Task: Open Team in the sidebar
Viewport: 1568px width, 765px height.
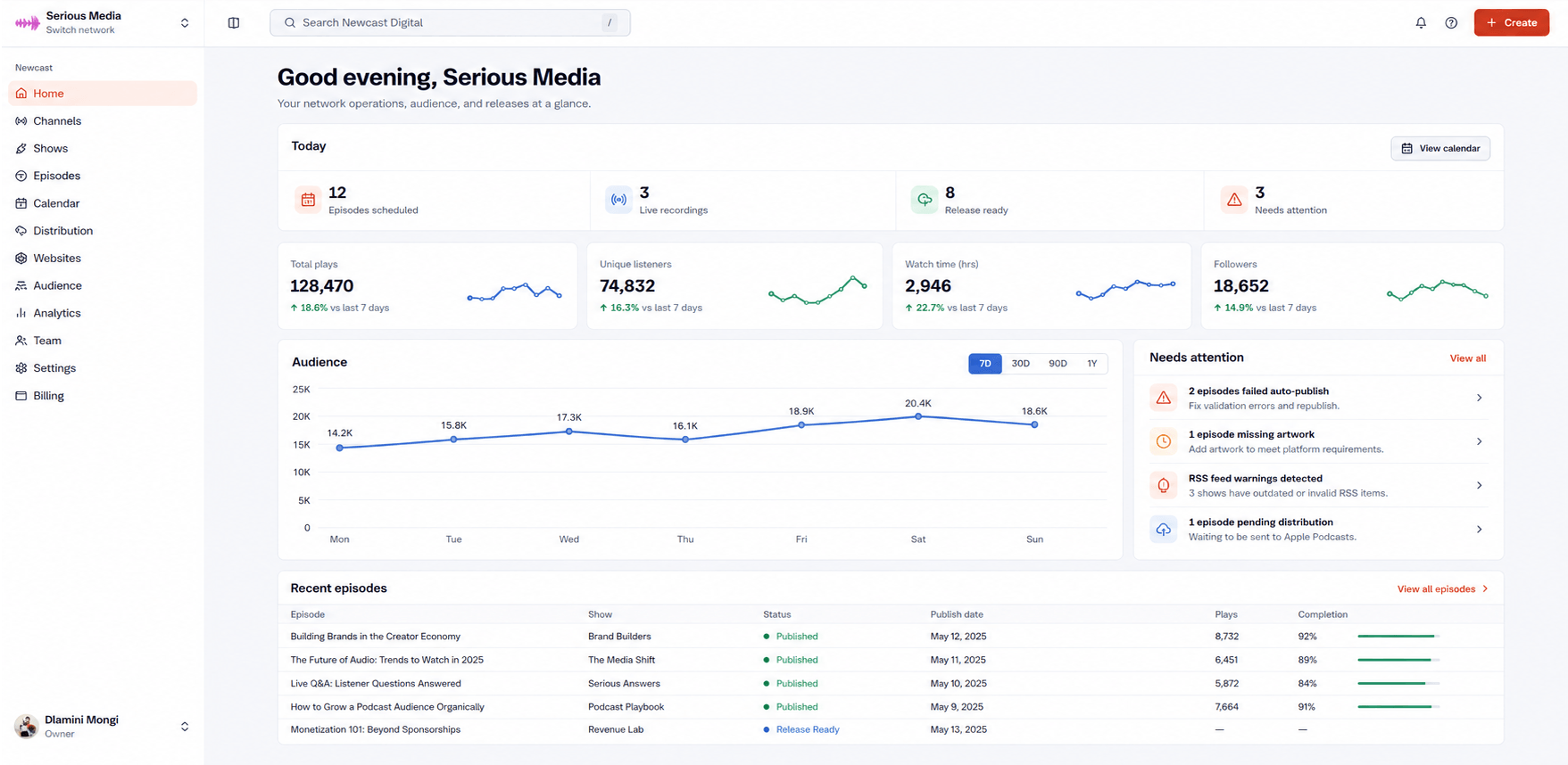Action: pyautogui.click(x=103, y=341)
